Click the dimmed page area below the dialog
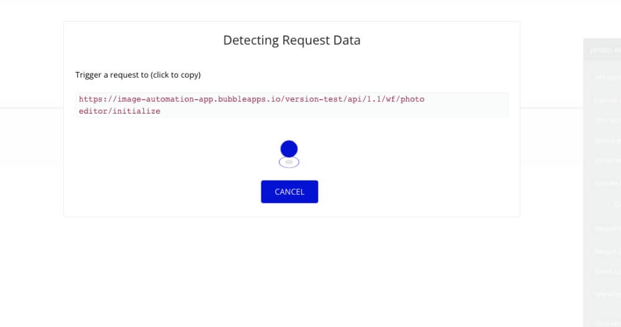 (292, 273)
